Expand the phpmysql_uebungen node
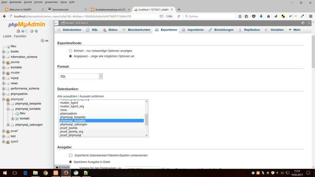The image size is (315, 177). [8, 125]
